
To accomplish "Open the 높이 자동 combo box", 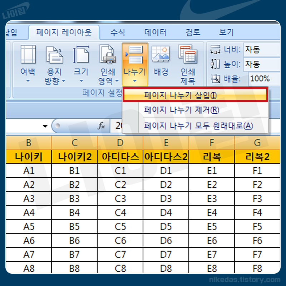I will (x=262, y=64).
